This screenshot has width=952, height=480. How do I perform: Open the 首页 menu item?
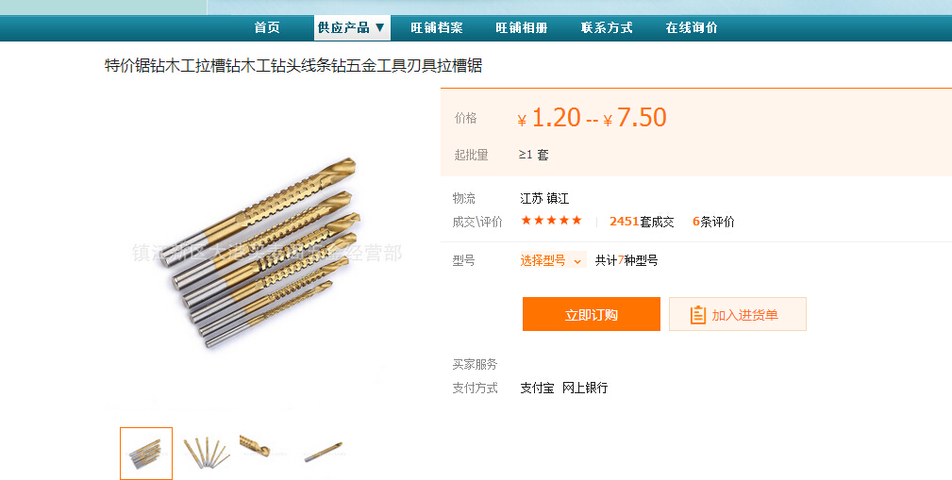[x=267, y=27]
